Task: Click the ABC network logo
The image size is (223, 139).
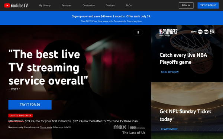Action: click(x=200, y=32)
